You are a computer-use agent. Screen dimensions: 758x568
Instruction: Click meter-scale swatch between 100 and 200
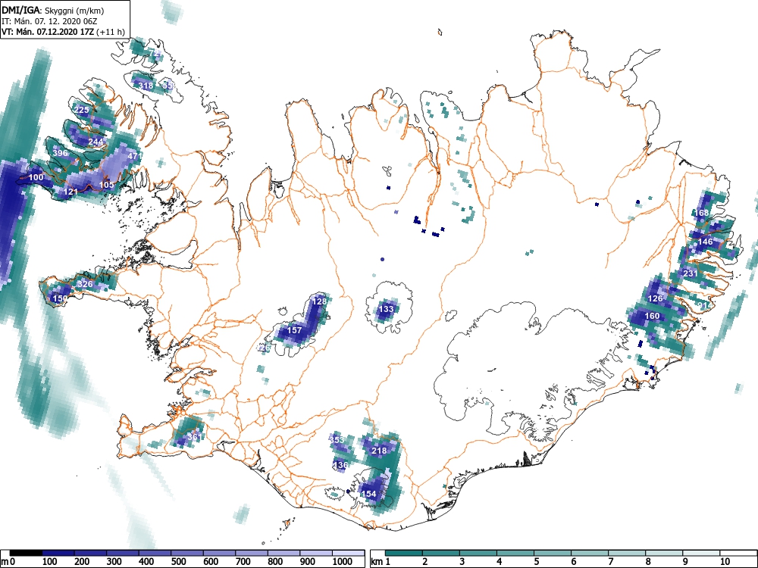tap(58, 553)
